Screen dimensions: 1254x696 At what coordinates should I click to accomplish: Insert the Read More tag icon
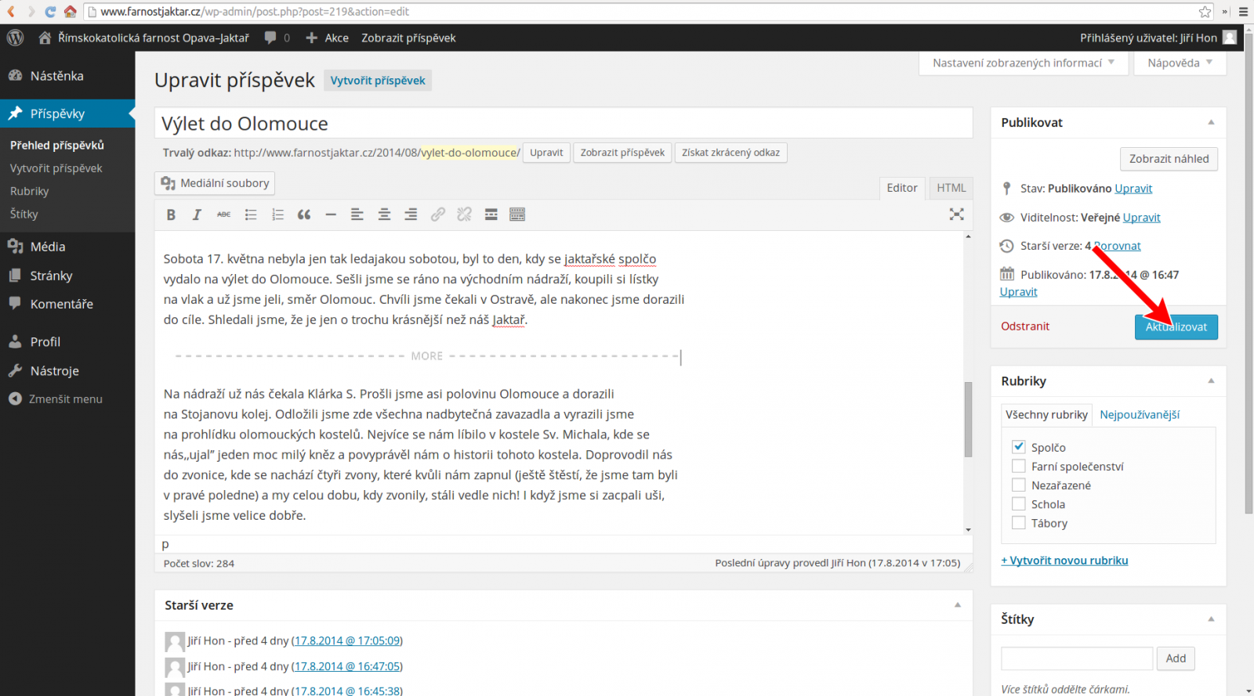point(491,215)
